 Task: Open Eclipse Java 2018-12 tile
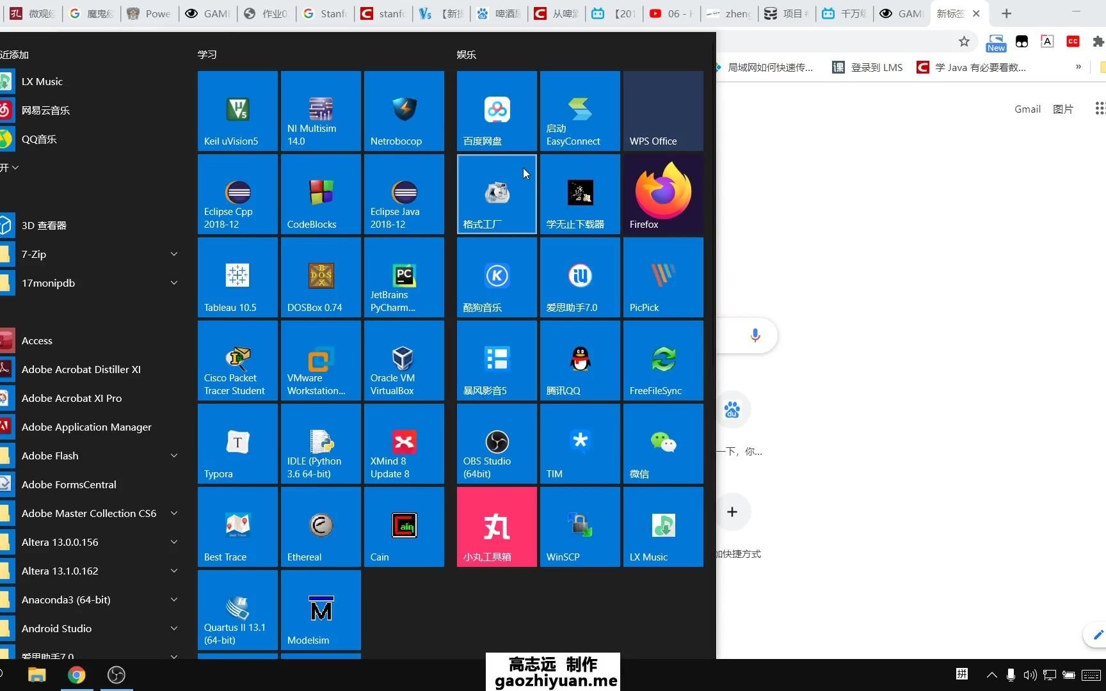point(404,194)
